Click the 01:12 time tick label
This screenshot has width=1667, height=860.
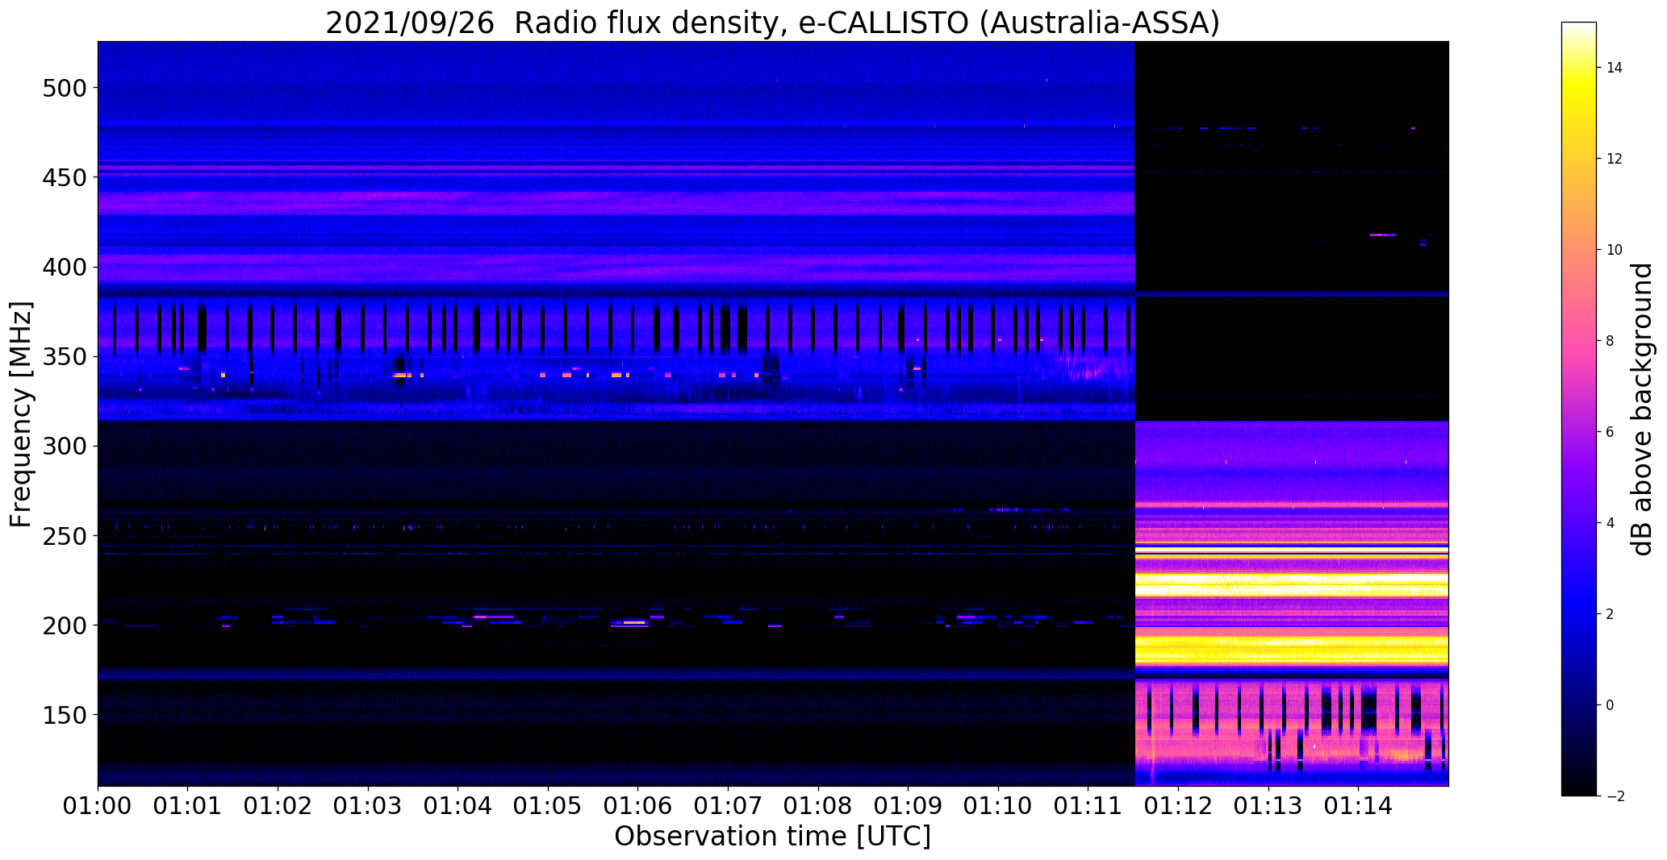click(1179, 804)
